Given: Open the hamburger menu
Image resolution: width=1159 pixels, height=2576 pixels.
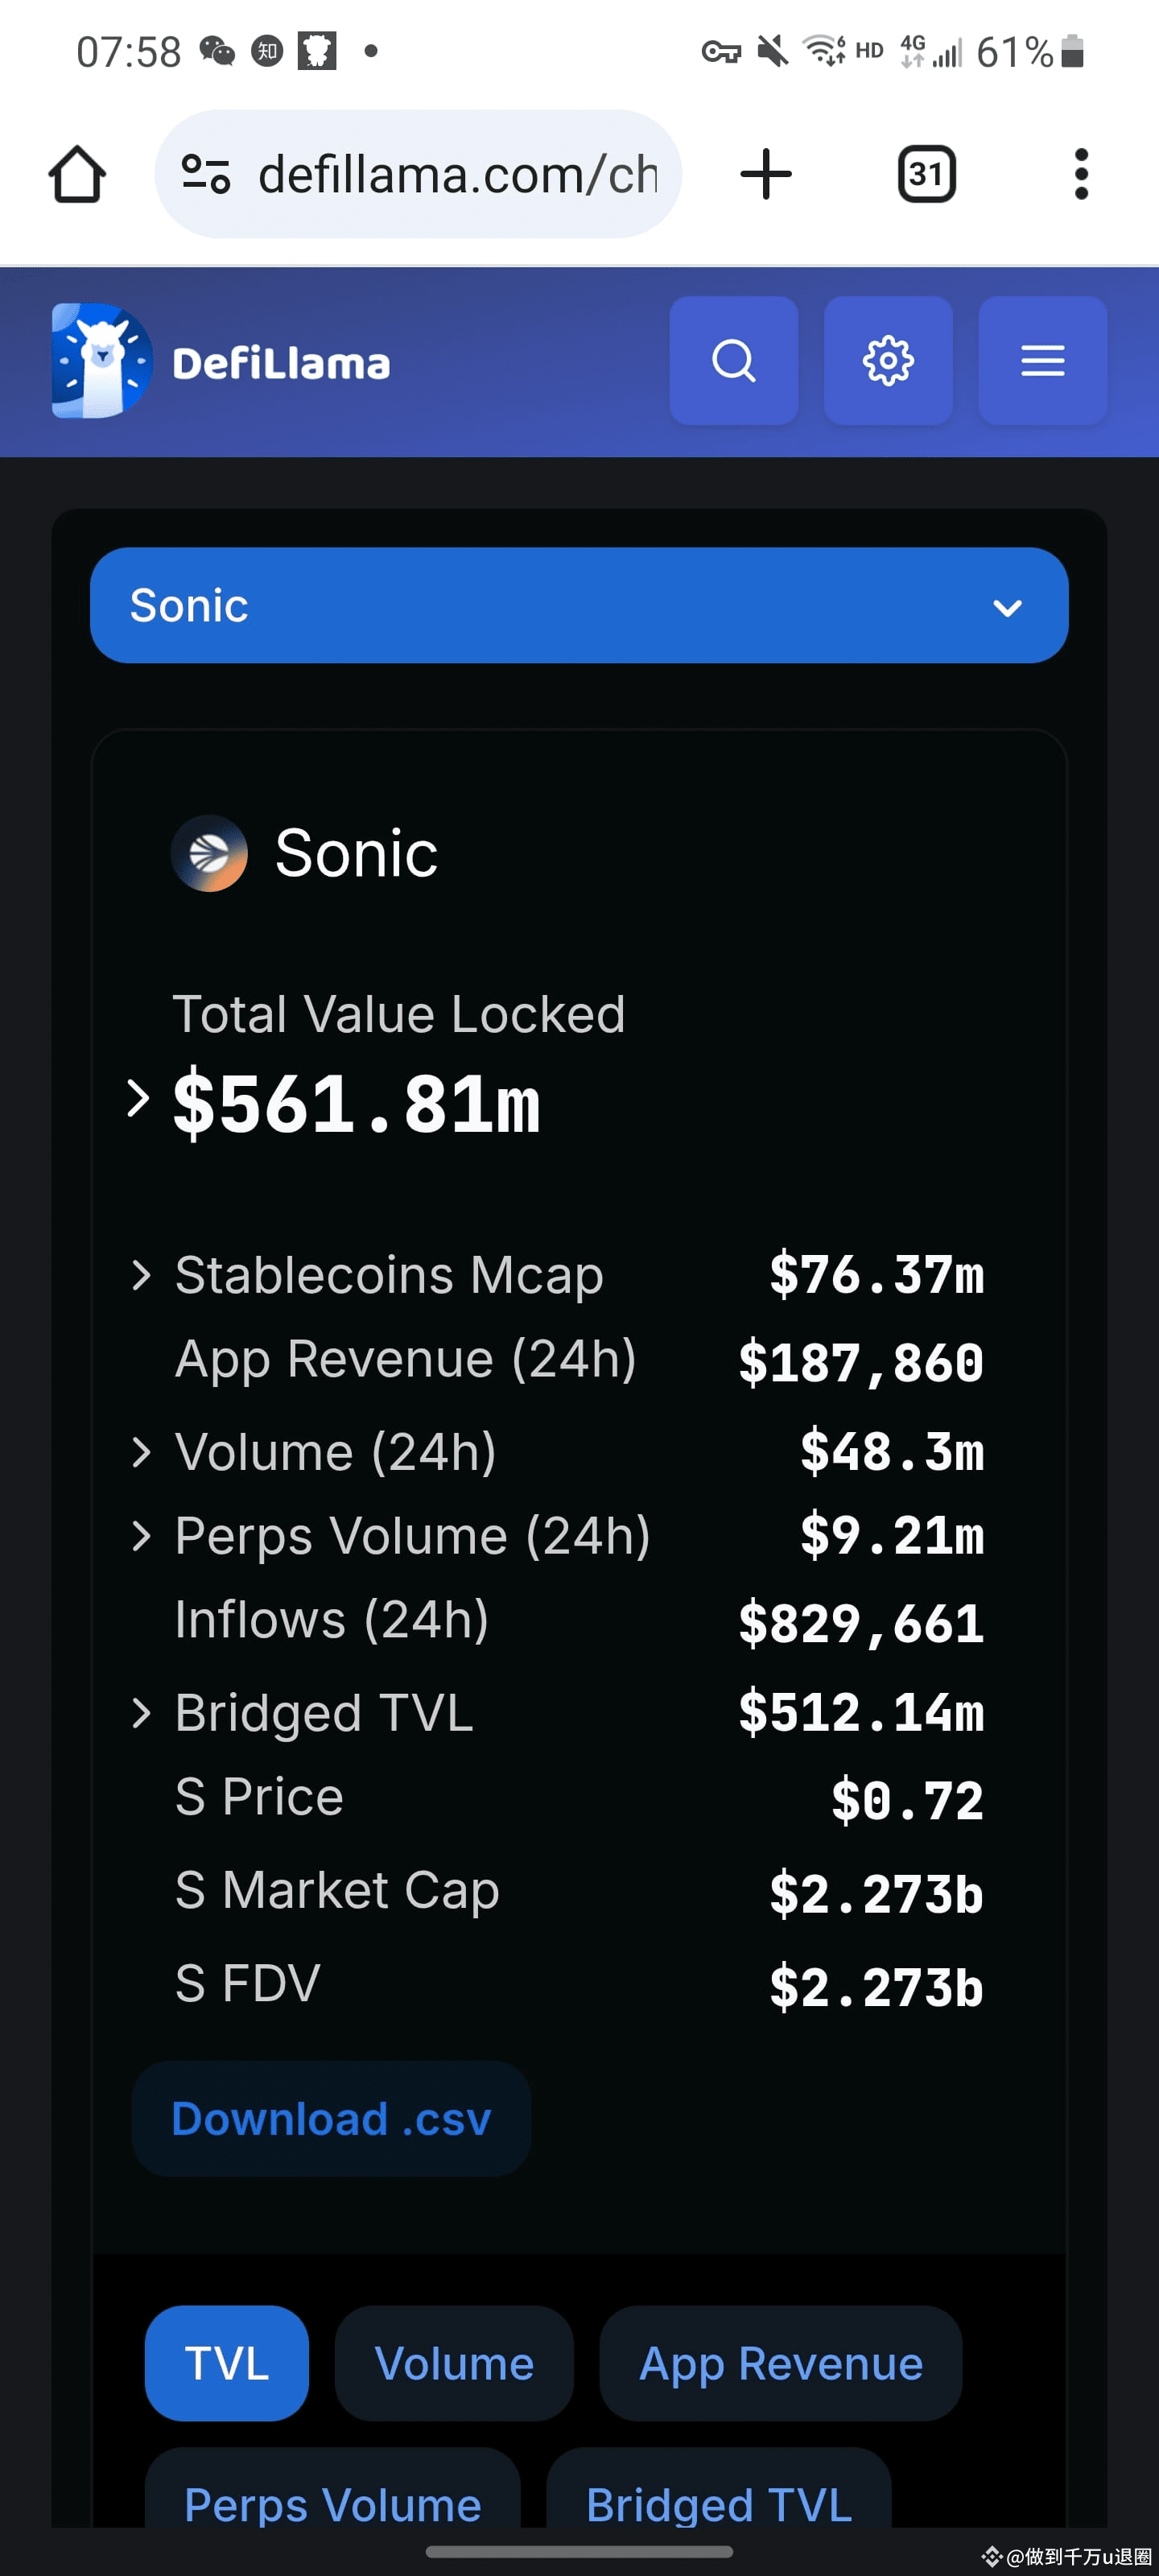Looking at the screenshot, I should (1042, 361).
